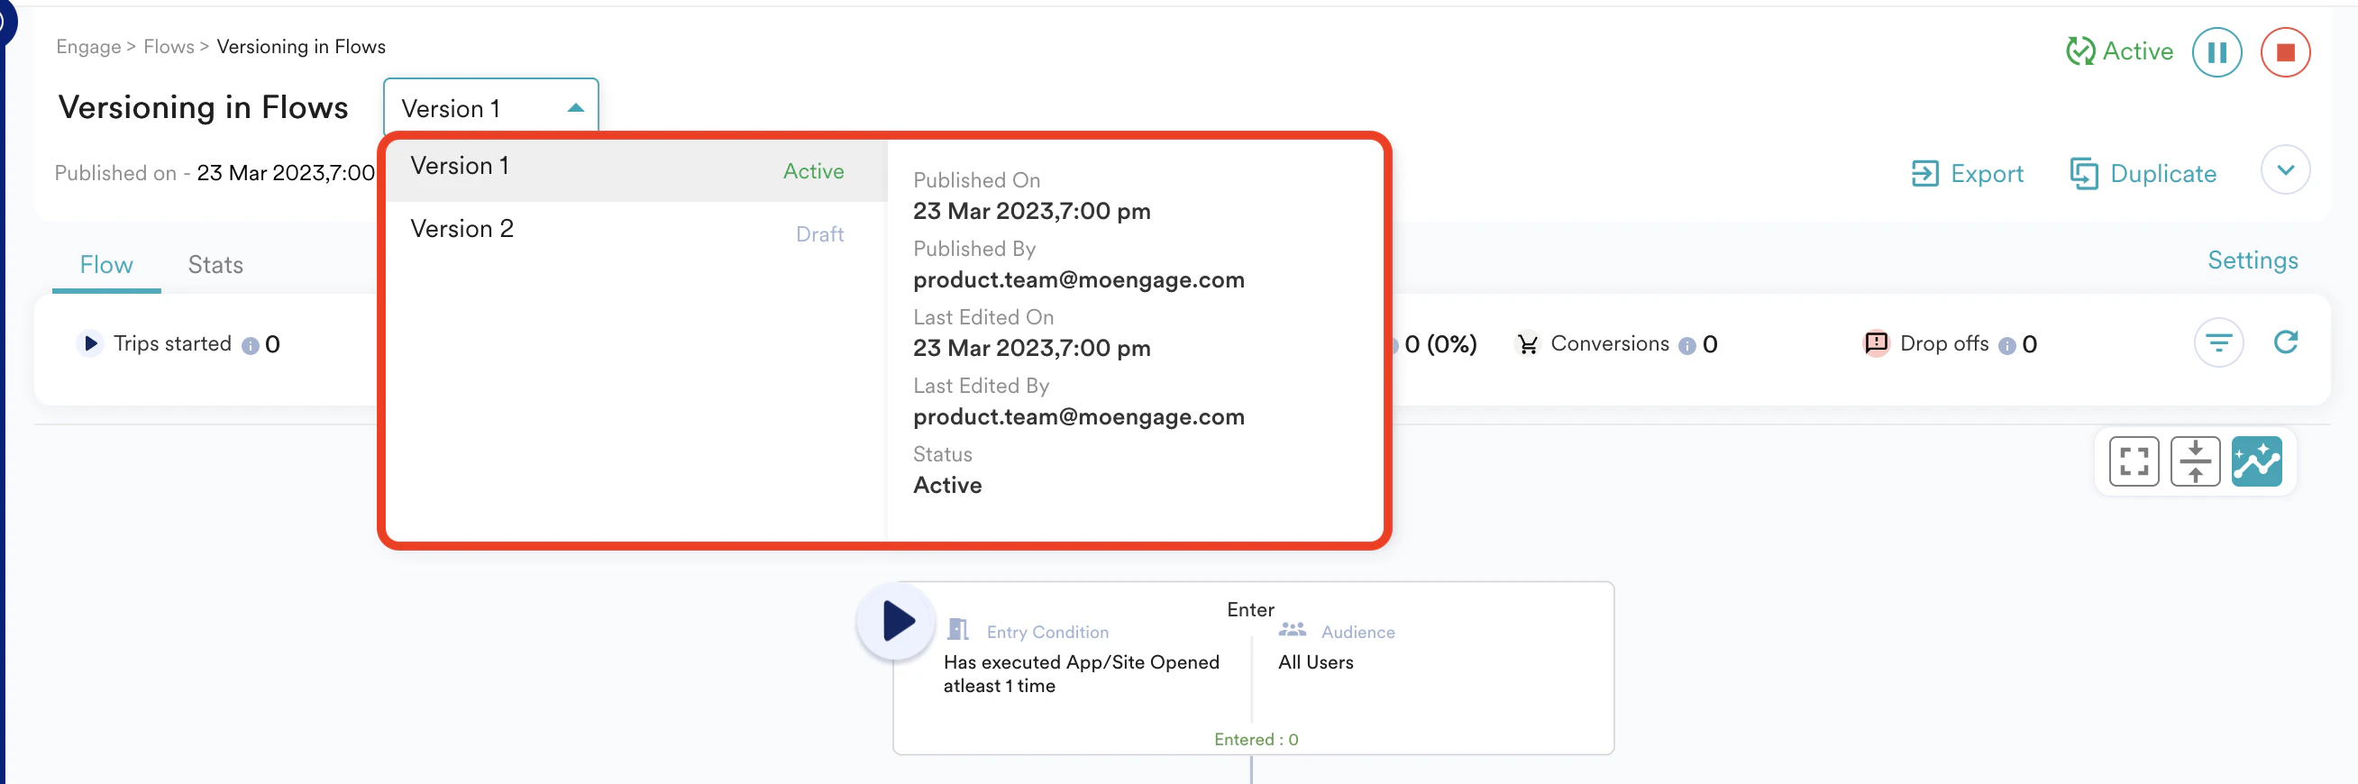Click the play entry node circle
Viewport: 2358px width, 784px height.
point(896,621)
